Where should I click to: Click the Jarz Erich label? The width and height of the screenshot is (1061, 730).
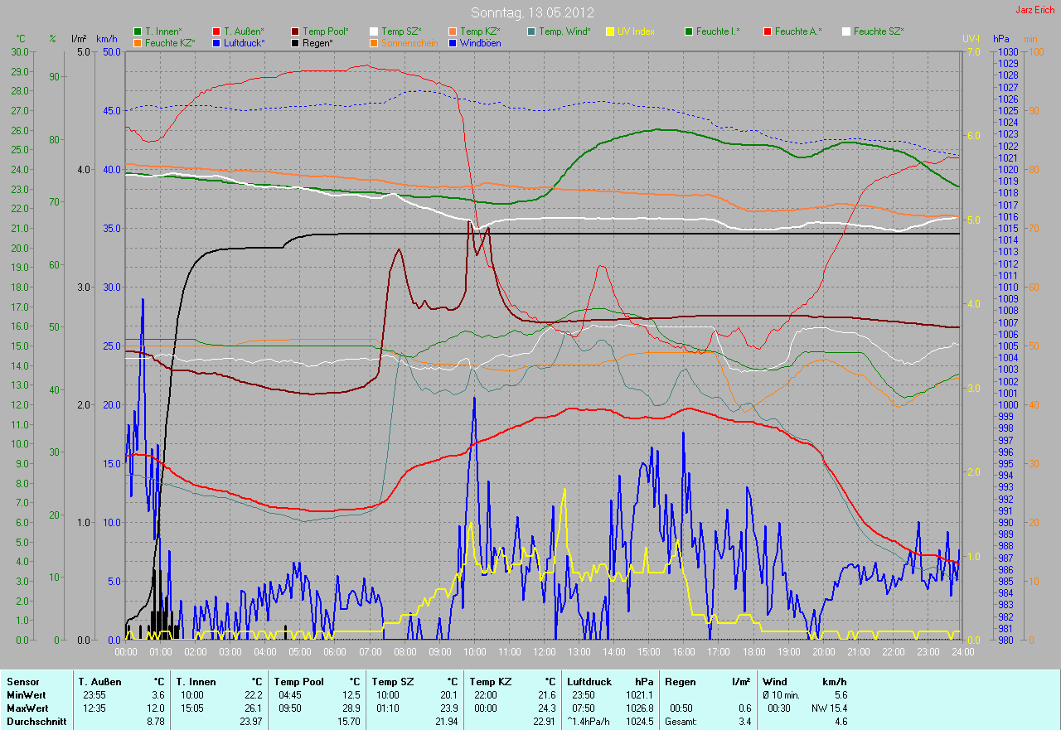1036,11
